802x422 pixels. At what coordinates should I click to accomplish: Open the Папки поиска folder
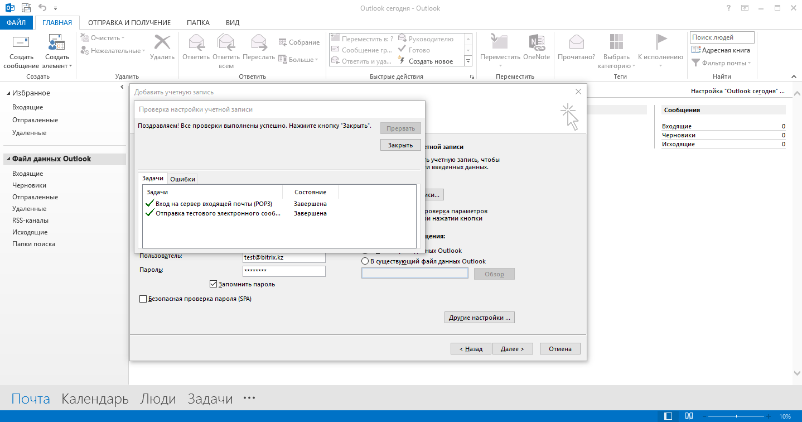(x=33, y=244)
